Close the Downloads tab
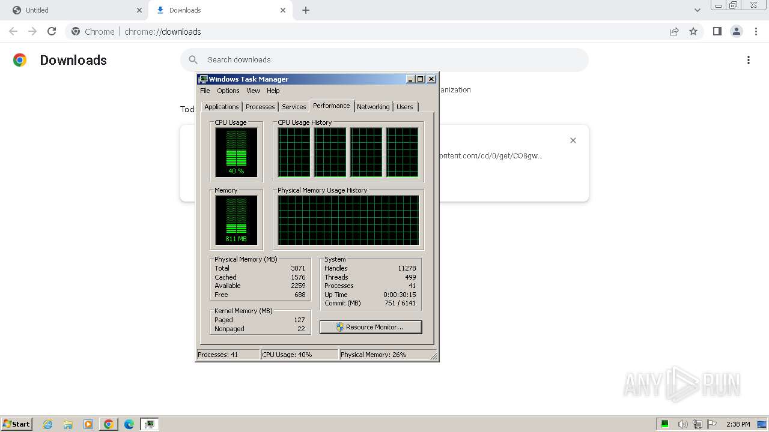 (283, 10)
